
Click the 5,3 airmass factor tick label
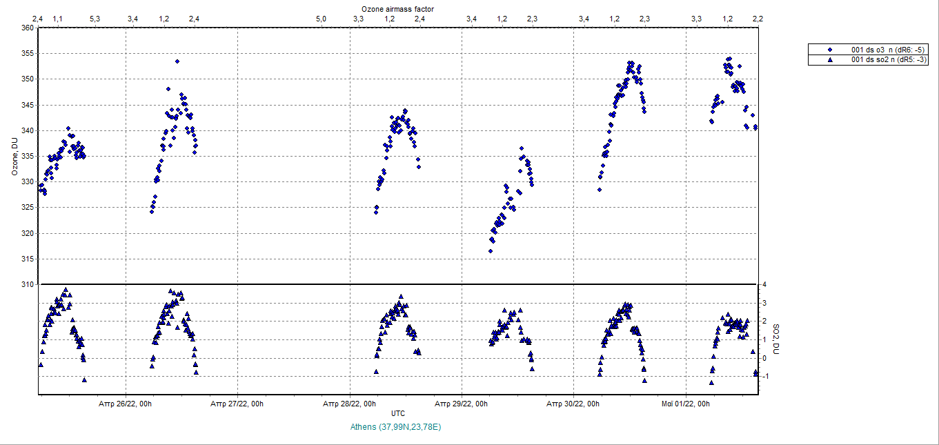[x=95, y=18]
